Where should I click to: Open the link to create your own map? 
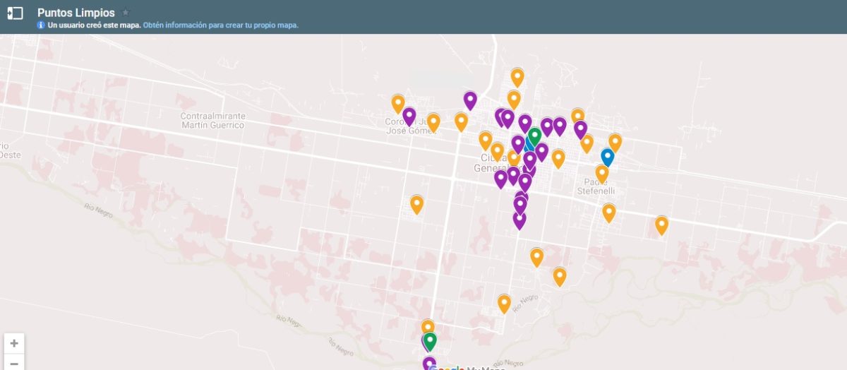coord(220,25)
